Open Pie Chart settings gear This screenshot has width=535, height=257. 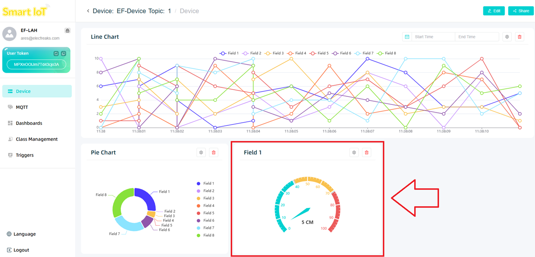[201, 153]
